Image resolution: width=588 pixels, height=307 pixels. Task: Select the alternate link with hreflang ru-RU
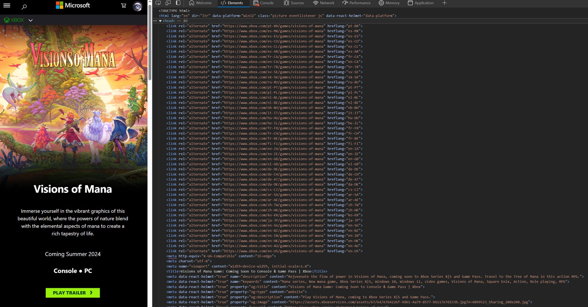pos(264,82)
